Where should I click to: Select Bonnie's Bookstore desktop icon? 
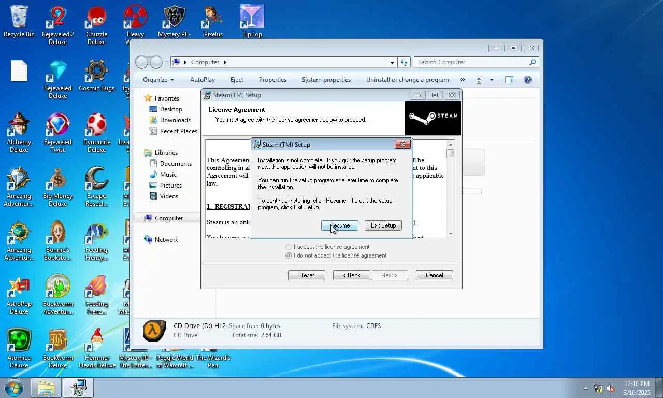coord(58,241)
